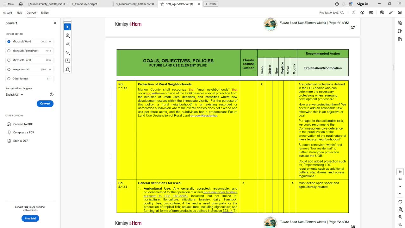This screenshot has width=405, height=228.
Task: Pick the highlight pen tool
Action: pyautogui.click(x=67, y=44)
